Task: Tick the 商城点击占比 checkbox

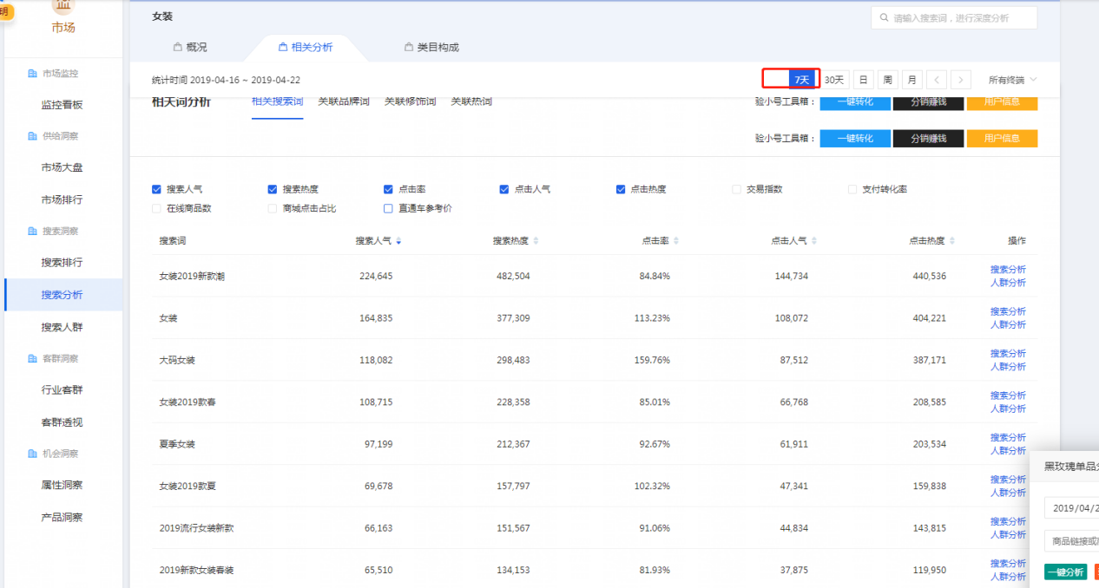Action: [x=273, y=208]
